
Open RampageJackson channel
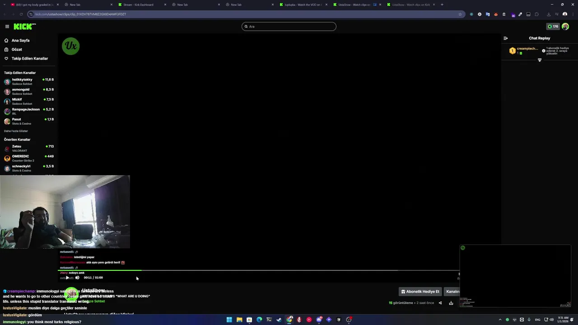[x=29, y=111]
